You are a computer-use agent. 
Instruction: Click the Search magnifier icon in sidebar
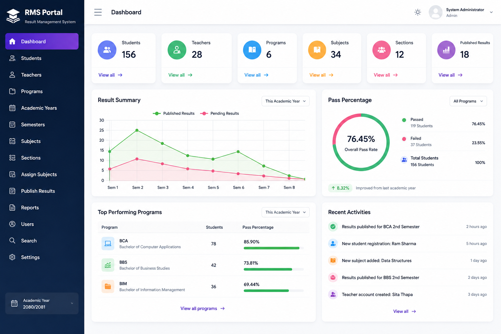12,241
